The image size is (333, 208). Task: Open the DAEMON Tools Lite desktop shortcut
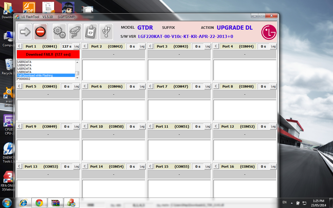8,153
